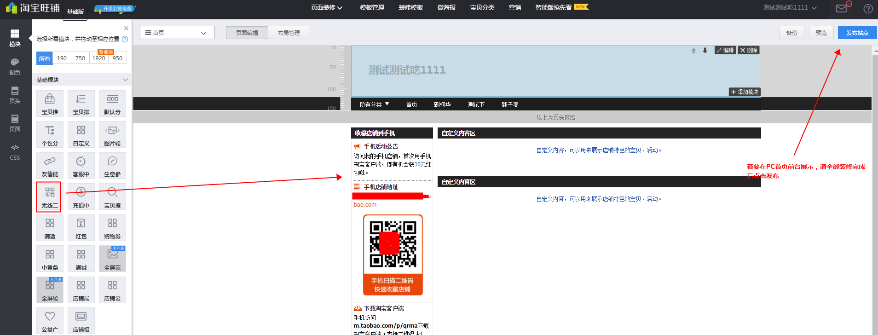Expand 所有分类 in shop navigation

374,104
